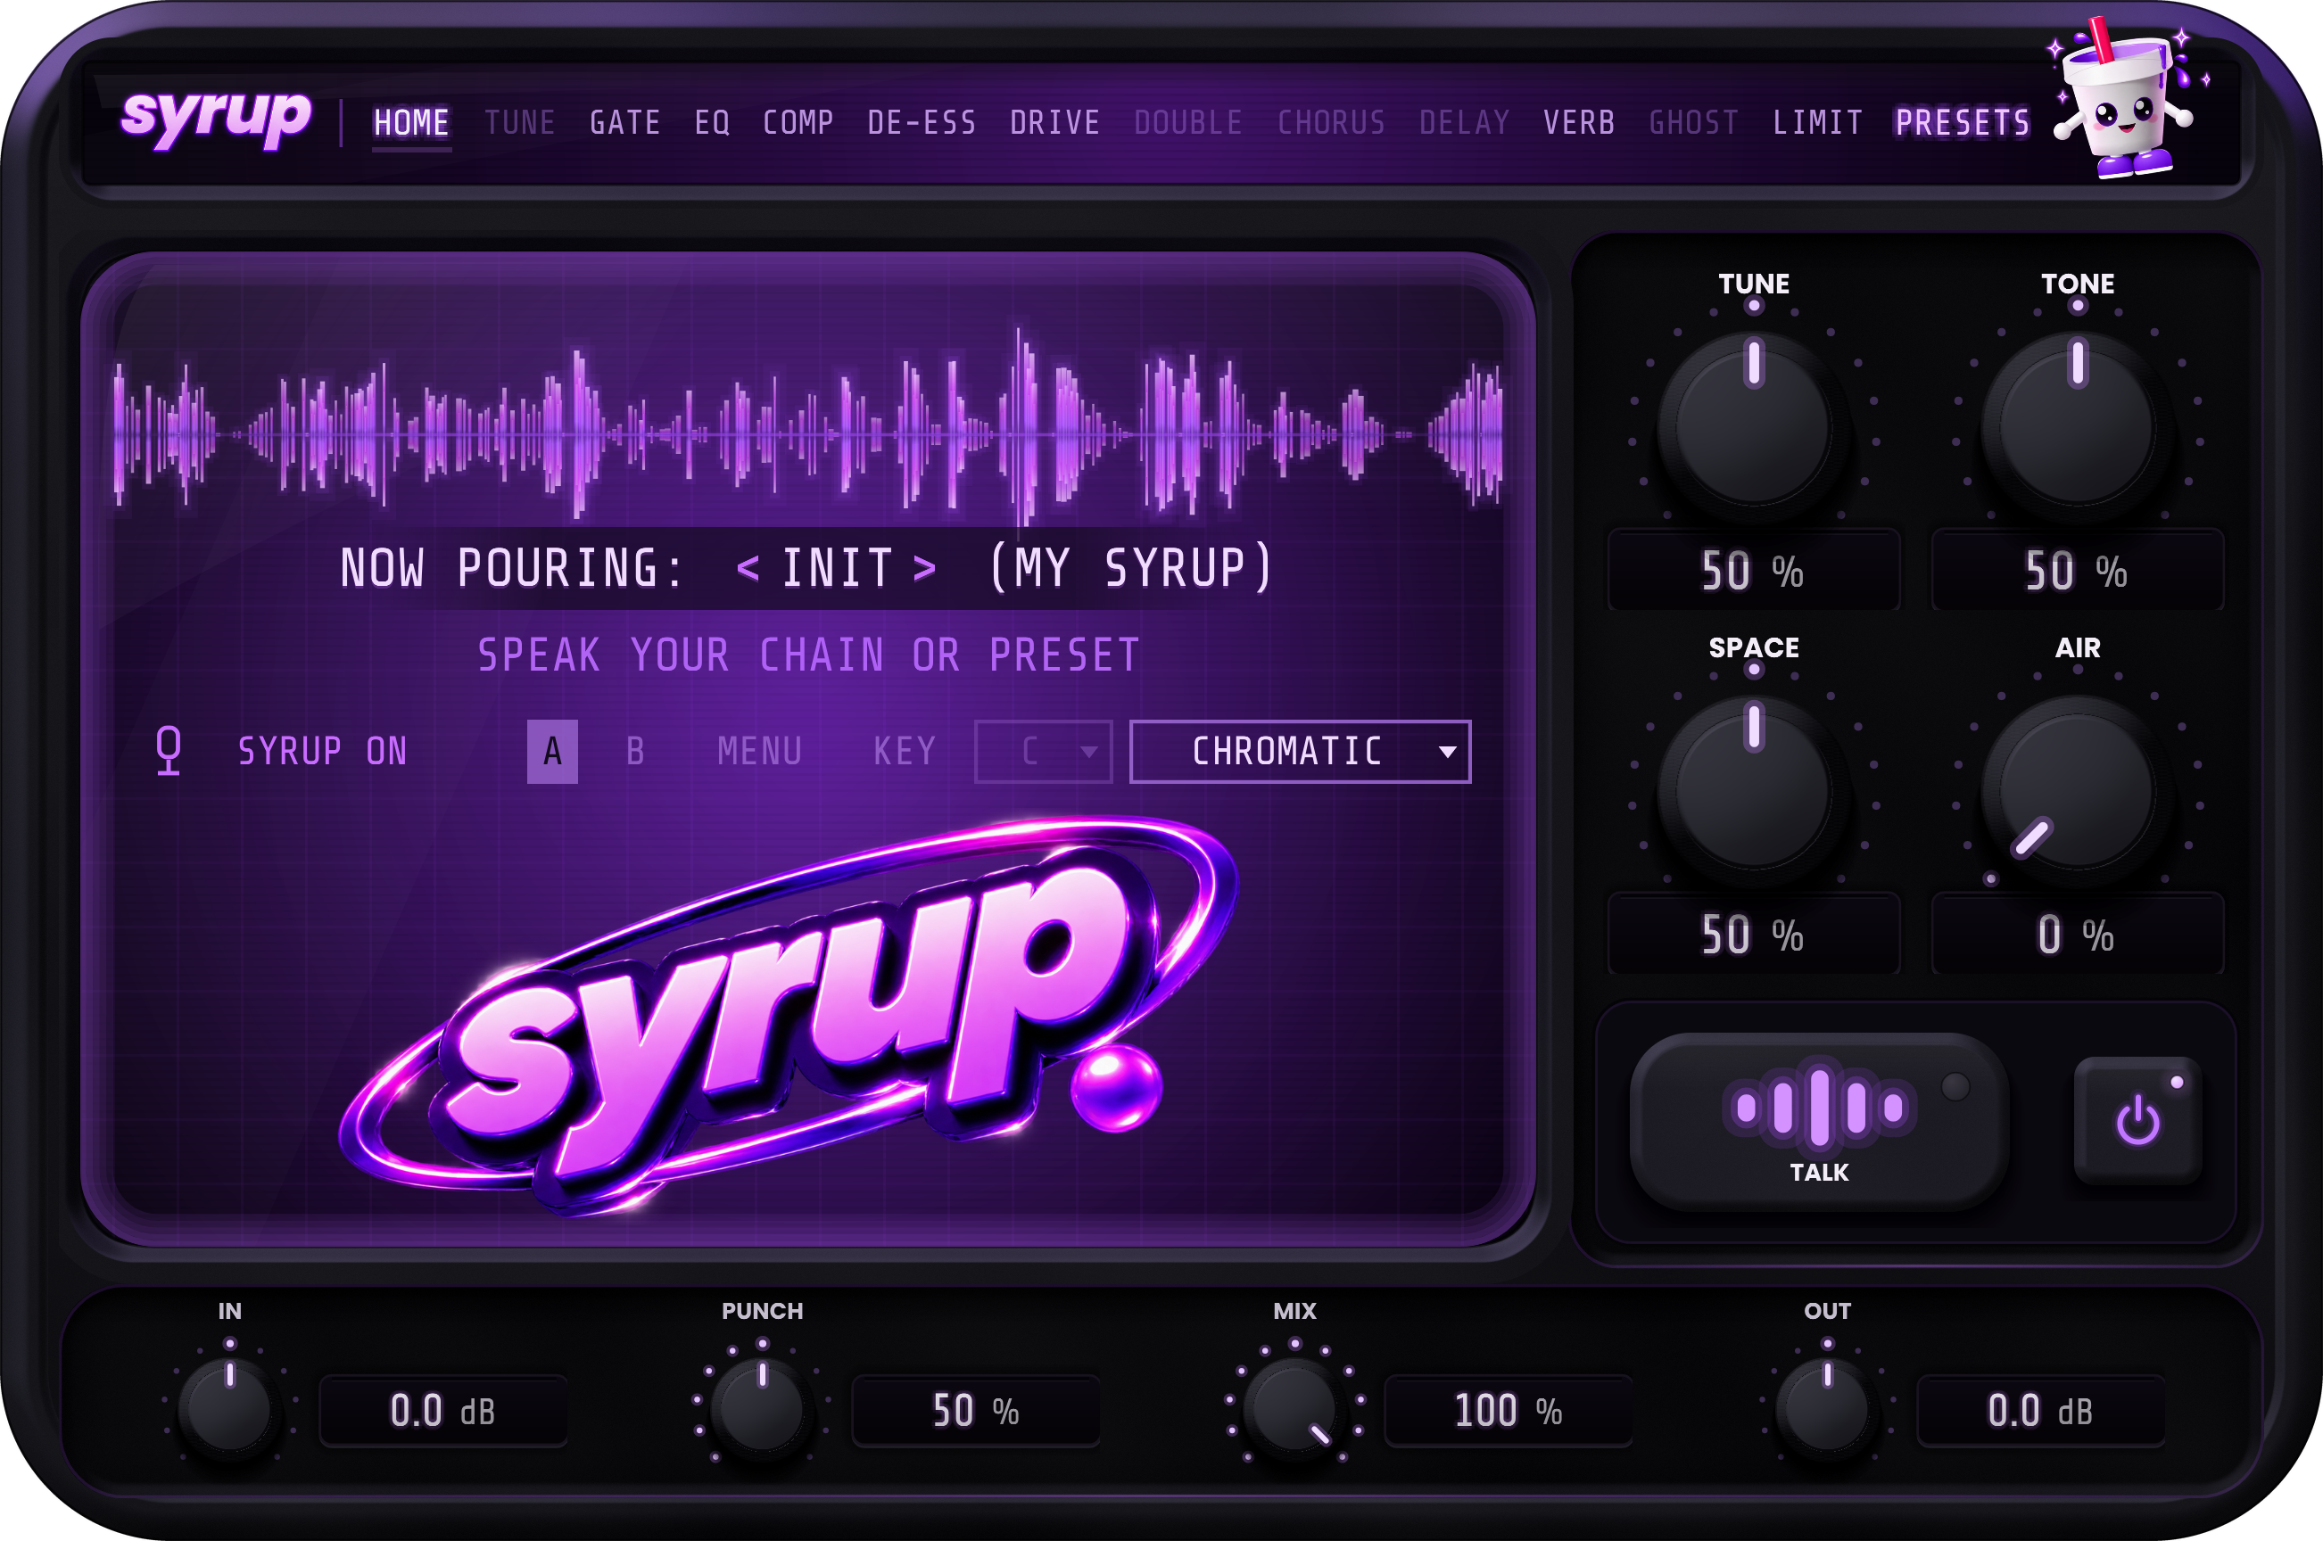Click the TONE 50 % value field

pos(2078,571)
